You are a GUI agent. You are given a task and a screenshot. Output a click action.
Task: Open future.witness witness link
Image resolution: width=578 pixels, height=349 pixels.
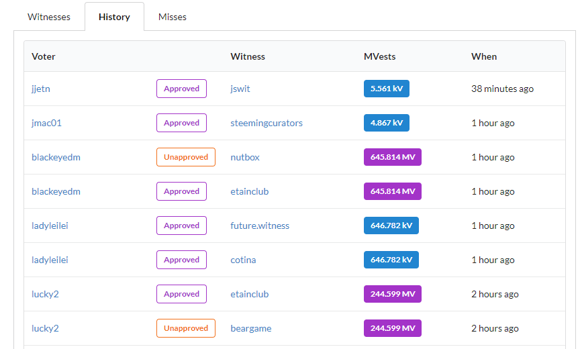tap(260, 226)
